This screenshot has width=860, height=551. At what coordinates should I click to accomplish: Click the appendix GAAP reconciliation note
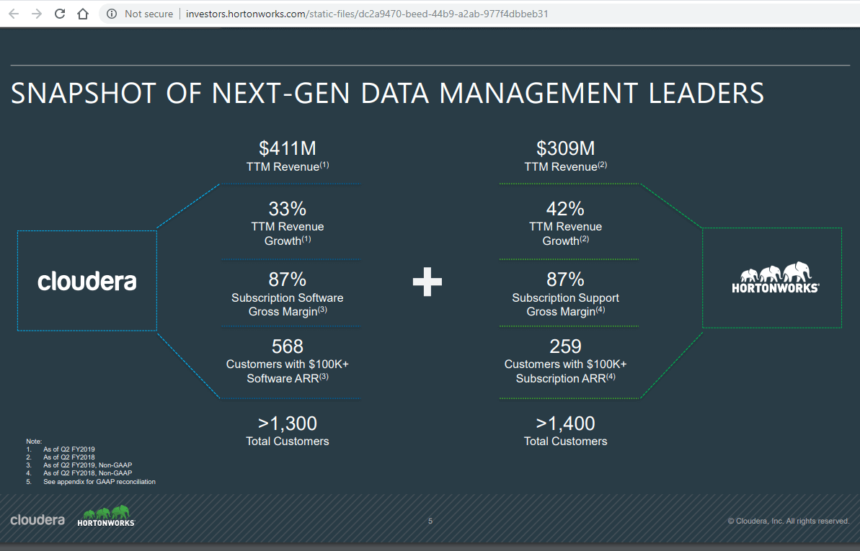coord(99,481)
